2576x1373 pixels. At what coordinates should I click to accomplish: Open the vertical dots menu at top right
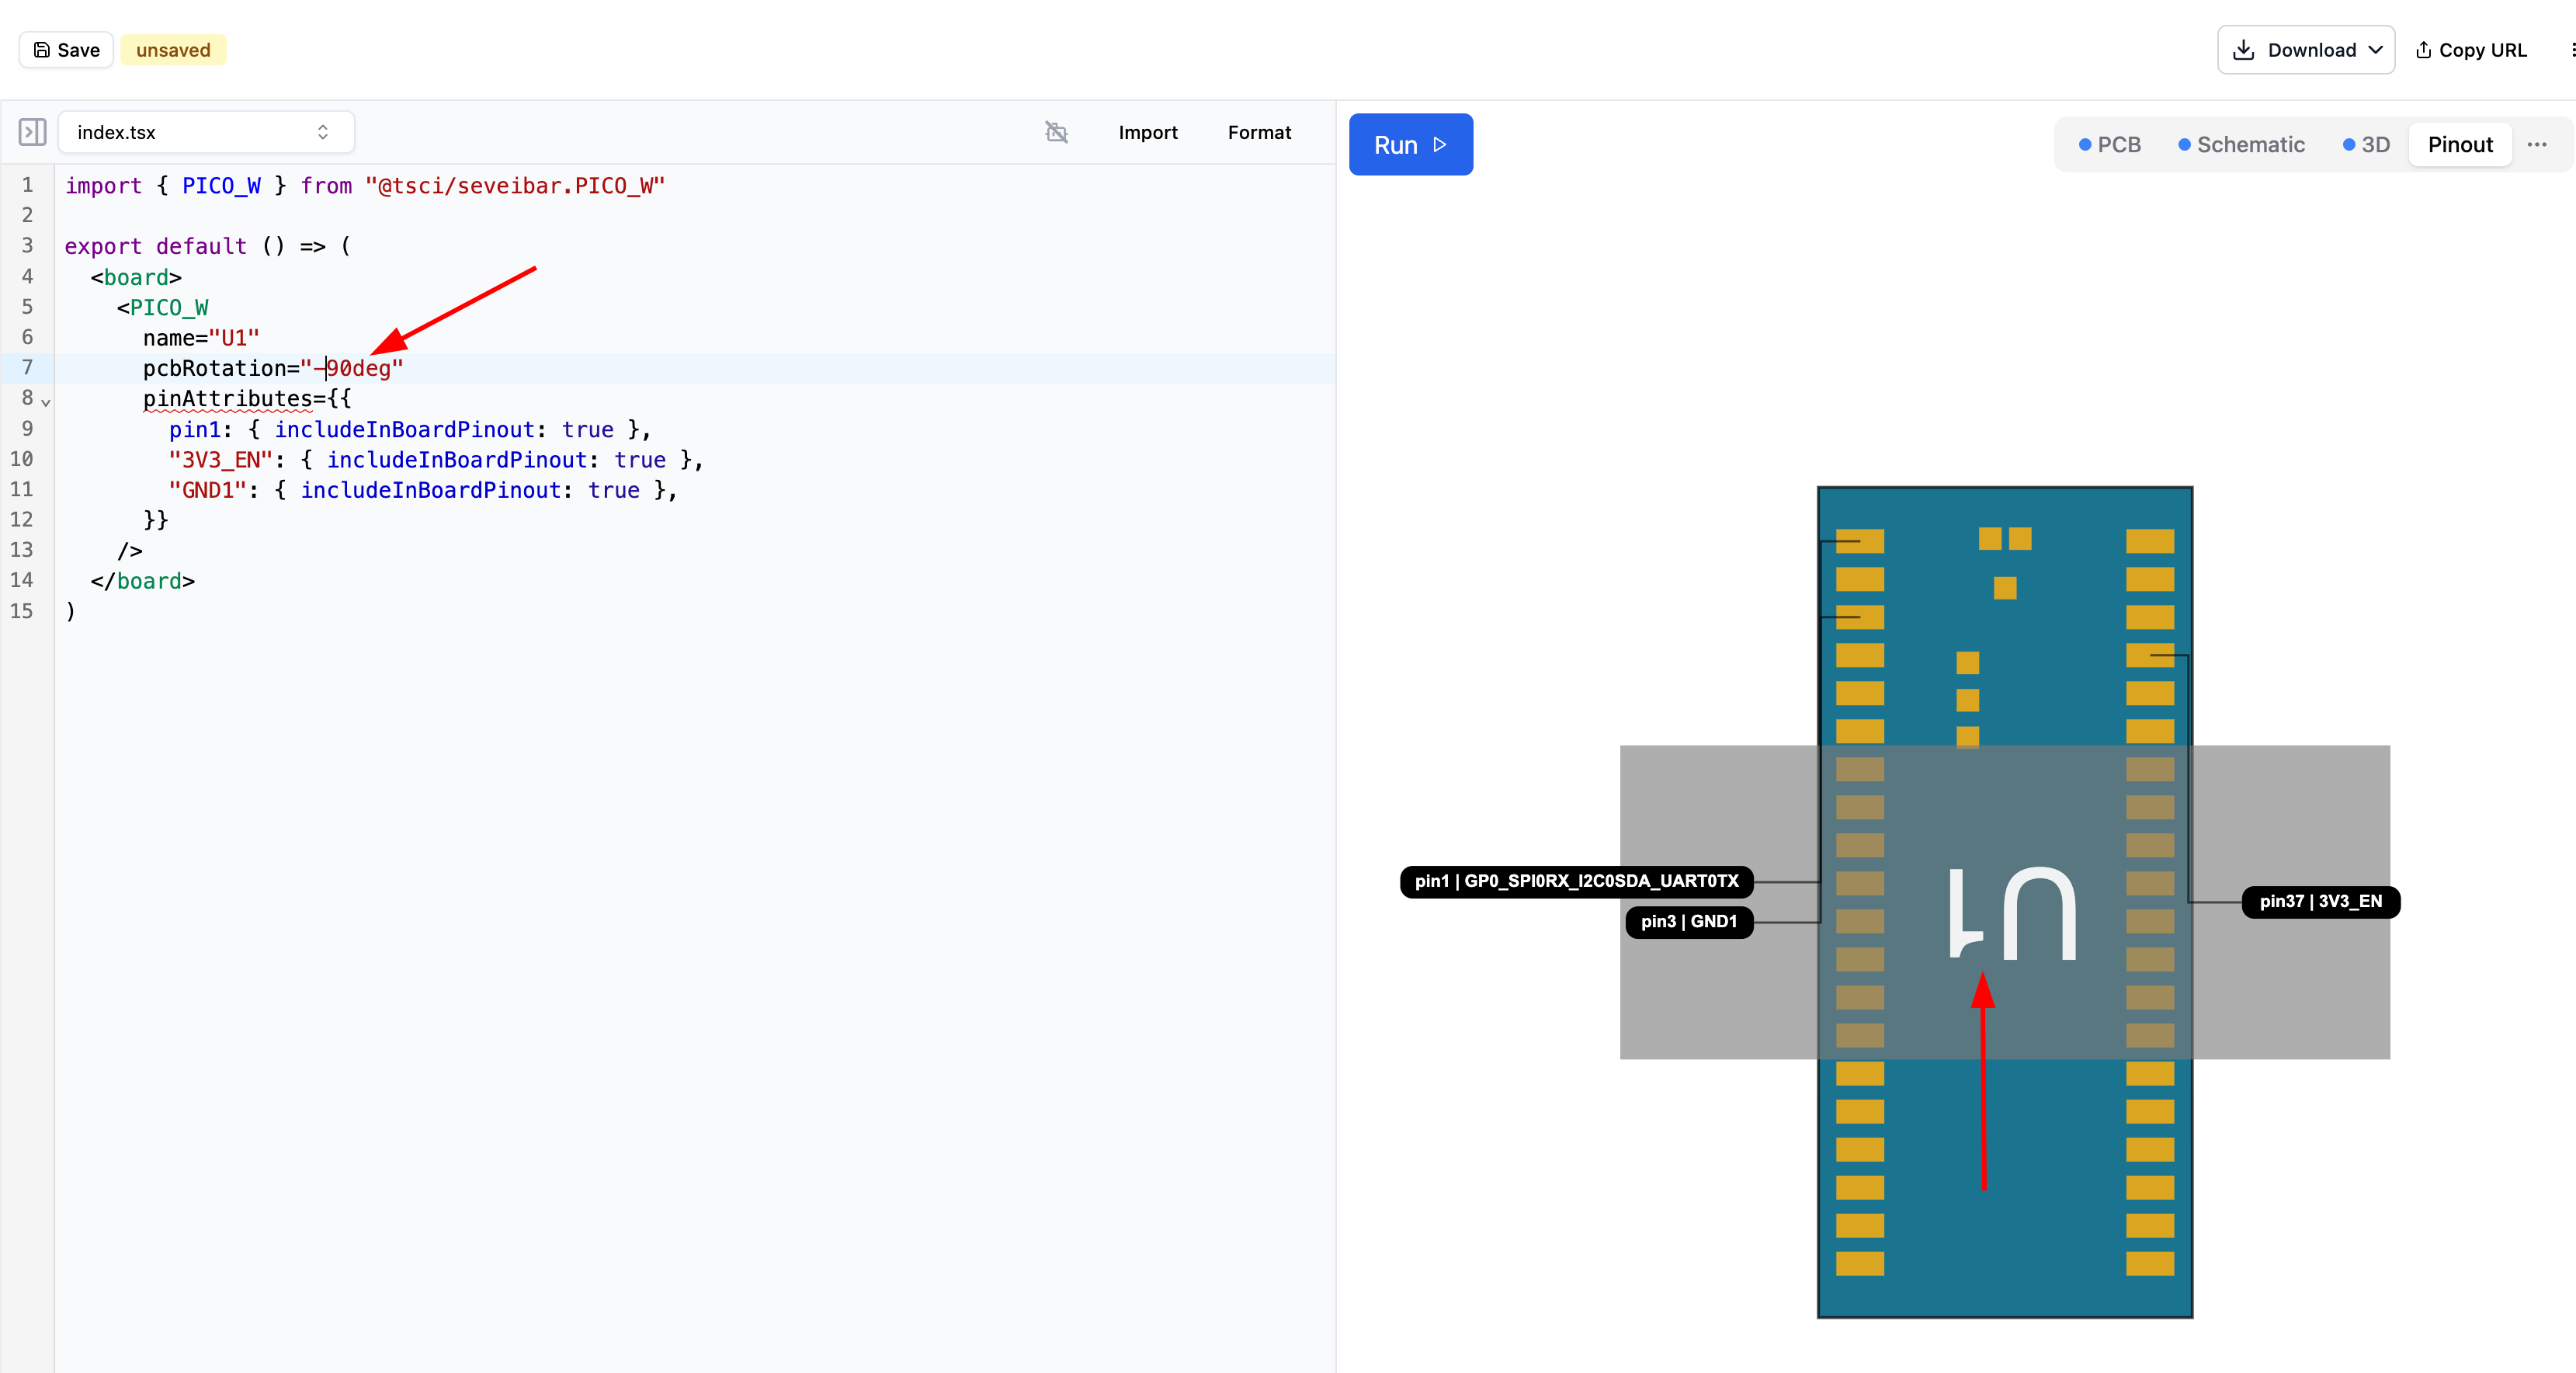2571,50
